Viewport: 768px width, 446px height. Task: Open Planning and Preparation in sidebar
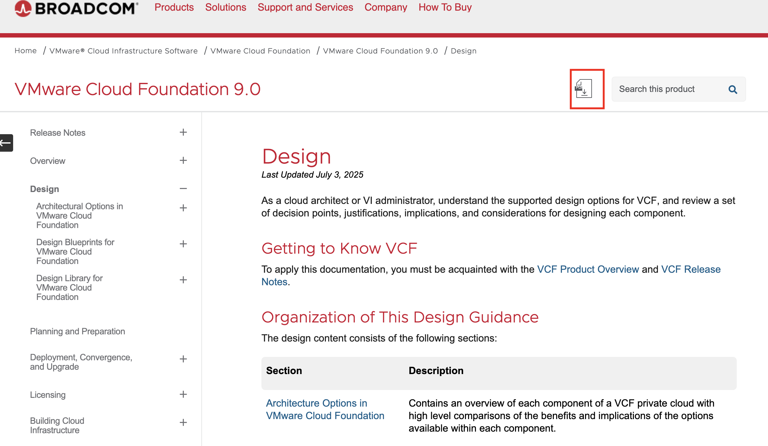tap(78, 331)
